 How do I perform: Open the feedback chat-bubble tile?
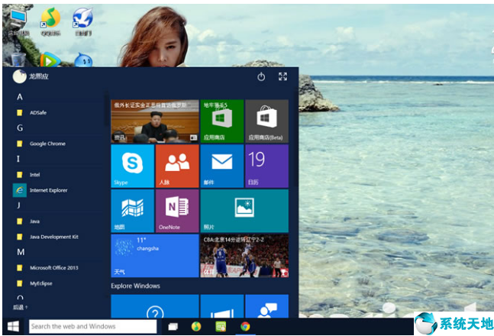click(x=266, y=306)
